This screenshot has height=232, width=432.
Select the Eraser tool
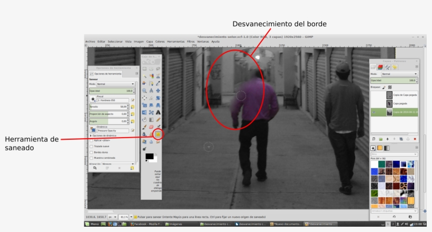point(151,127)
